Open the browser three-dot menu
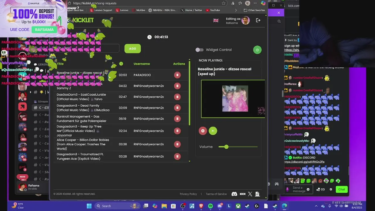 point(255,3)
